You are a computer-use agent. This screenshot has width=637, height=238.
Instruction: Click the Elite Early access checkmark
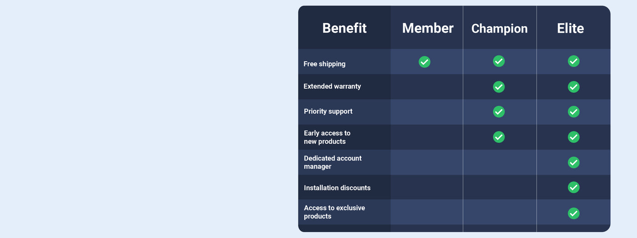tap(574, 137)
